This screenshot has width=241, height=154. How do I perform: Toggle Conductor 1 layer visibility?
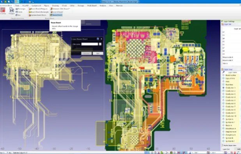point(223,88)
